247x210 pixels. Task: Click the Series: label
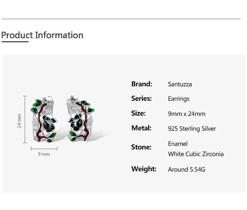(141, 98)
